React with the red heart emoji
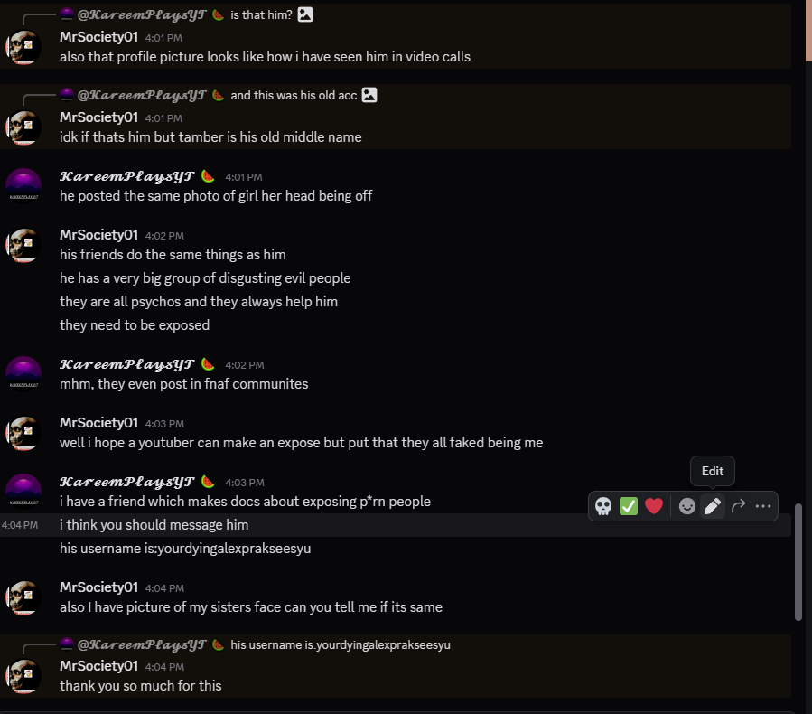812x714 pixels. [x=654, y=506]
